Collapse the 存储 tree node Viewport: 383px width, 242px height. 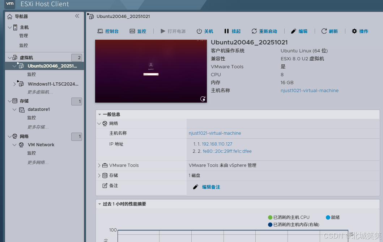click(x=10, y=101)
